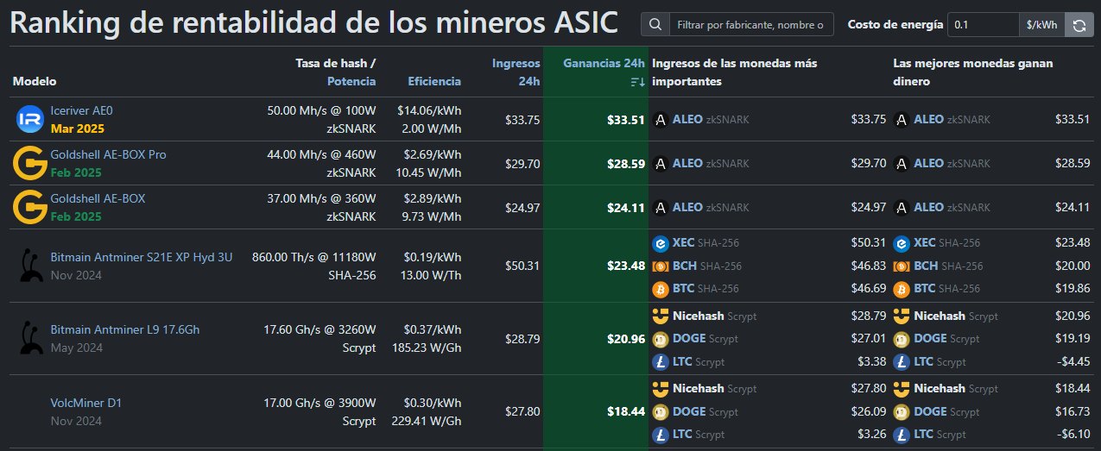1101x451 pixels.
Task: Open the ALEO coin link in Iceriver row
Action: coord(687,119)
